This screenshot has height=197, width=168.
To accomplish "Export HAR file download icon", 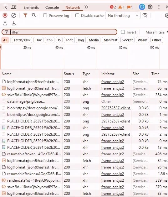I will (14, 23).
